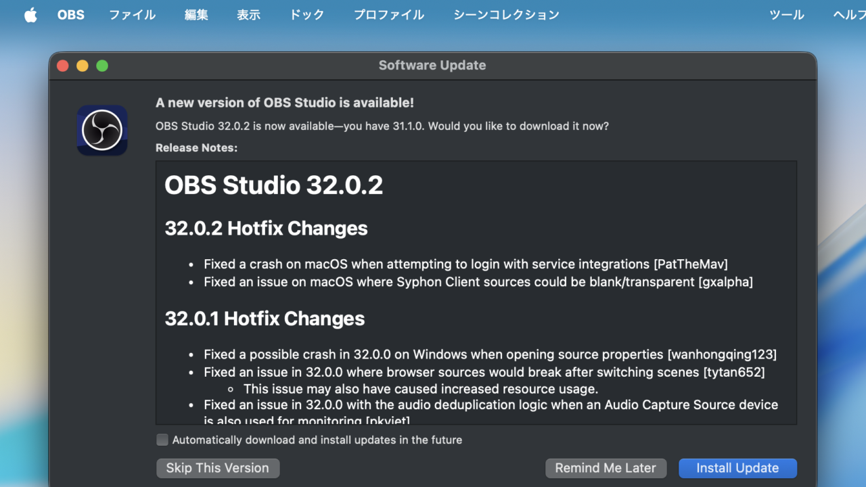Open the ファイル menu
The image size is (866, 487).
pos(132,15)
